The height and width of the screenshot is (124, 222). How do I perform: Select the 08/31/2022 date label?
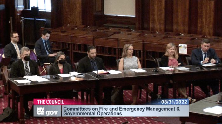pos(174,102)
